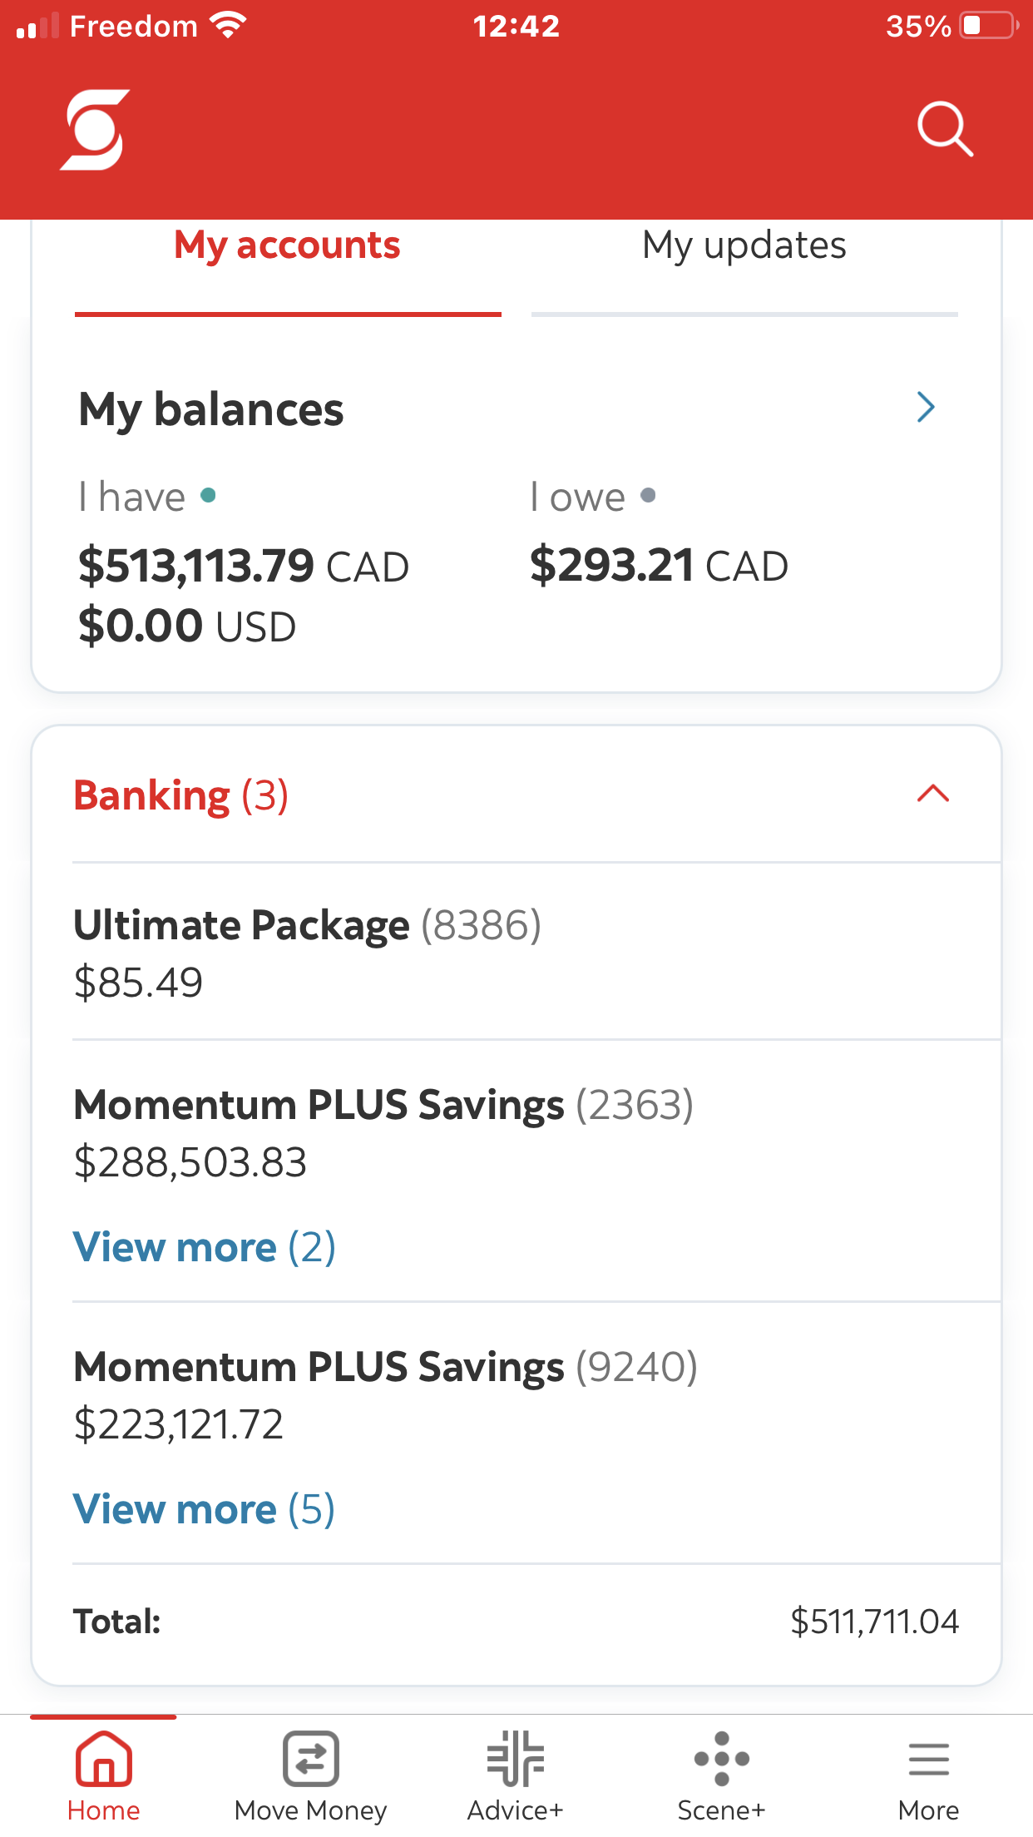Screen dimensions: 1033x1837
Task: Open My balances details chevron
Action: click(x=926, y=407)
